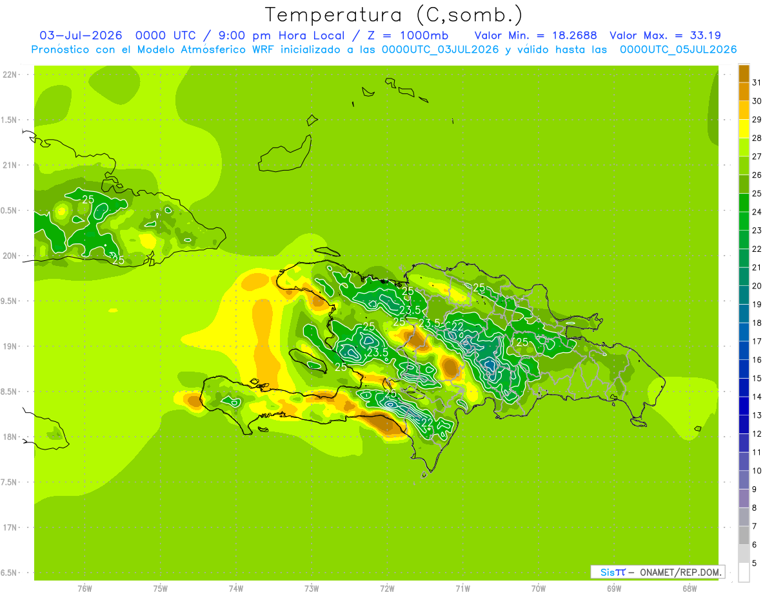Click the '22N' latitude axis label
Image resolution: width=774 pixels, height=597 pixels.
10,75
